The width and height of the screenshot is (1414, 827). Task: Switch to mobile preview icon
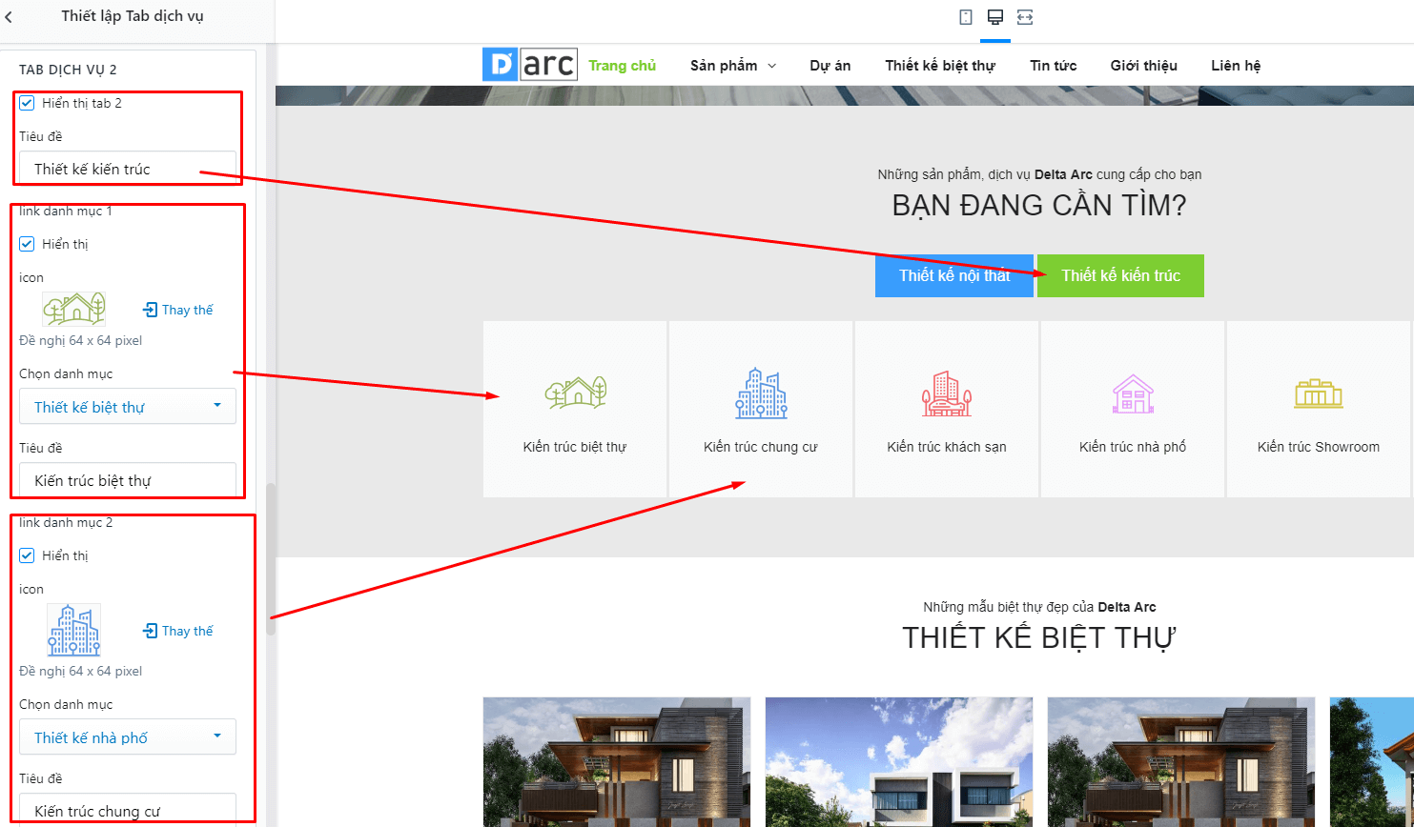pyautogui.click(x=966, y=17)
